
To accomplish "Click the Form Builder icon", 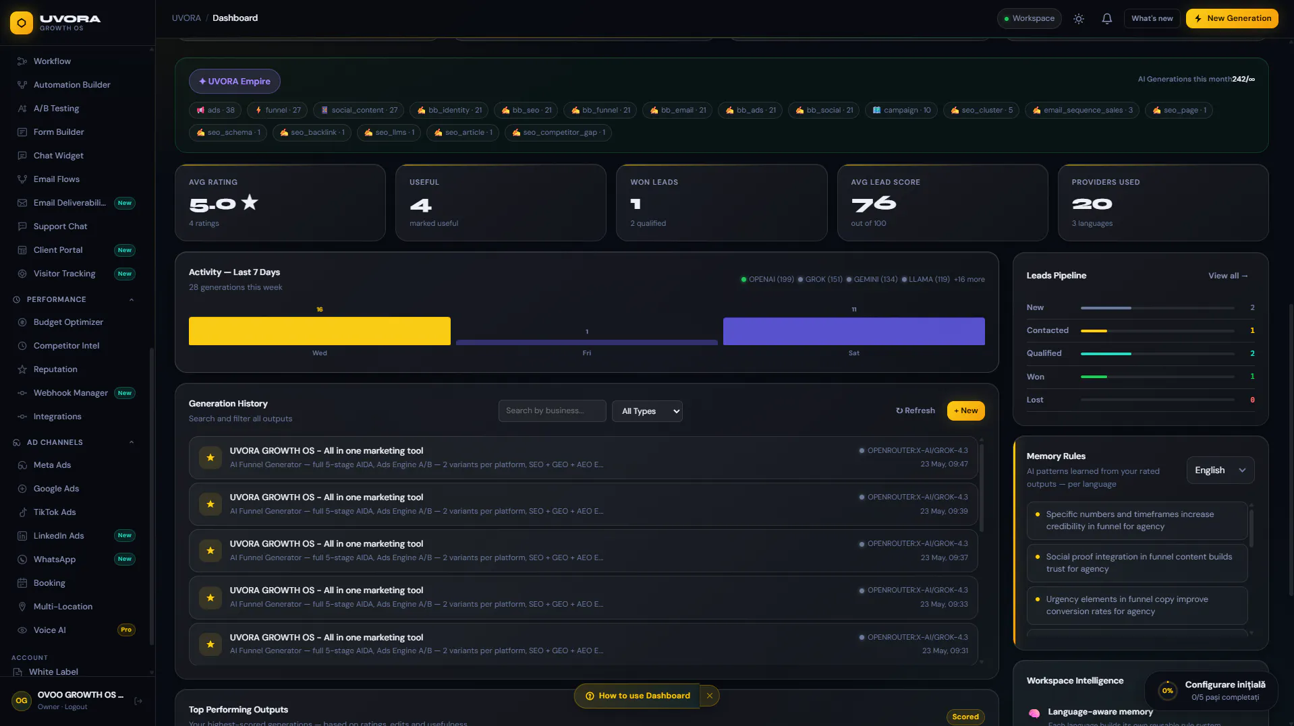I will [22, 132].
